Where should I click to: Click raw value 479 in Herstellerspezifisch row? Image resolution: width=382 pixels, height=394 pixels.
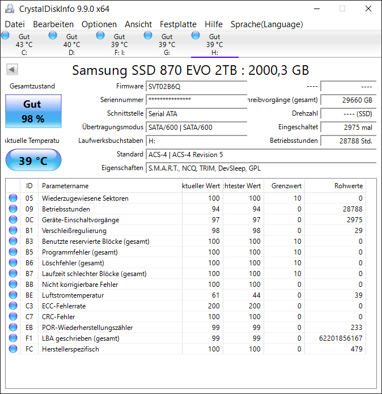point(356,349)
